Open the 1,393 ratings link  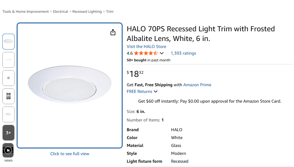(x=183, y=53)
